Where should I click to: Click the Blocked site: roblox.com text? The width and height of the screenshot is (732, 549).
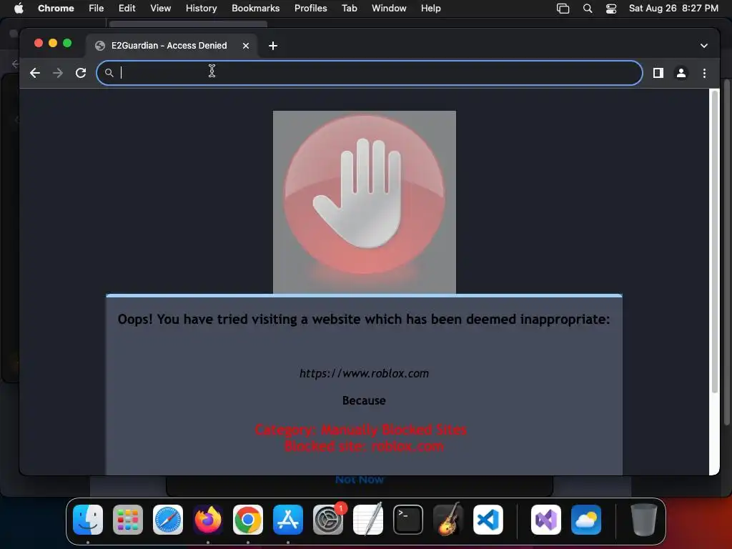(364, 446)
